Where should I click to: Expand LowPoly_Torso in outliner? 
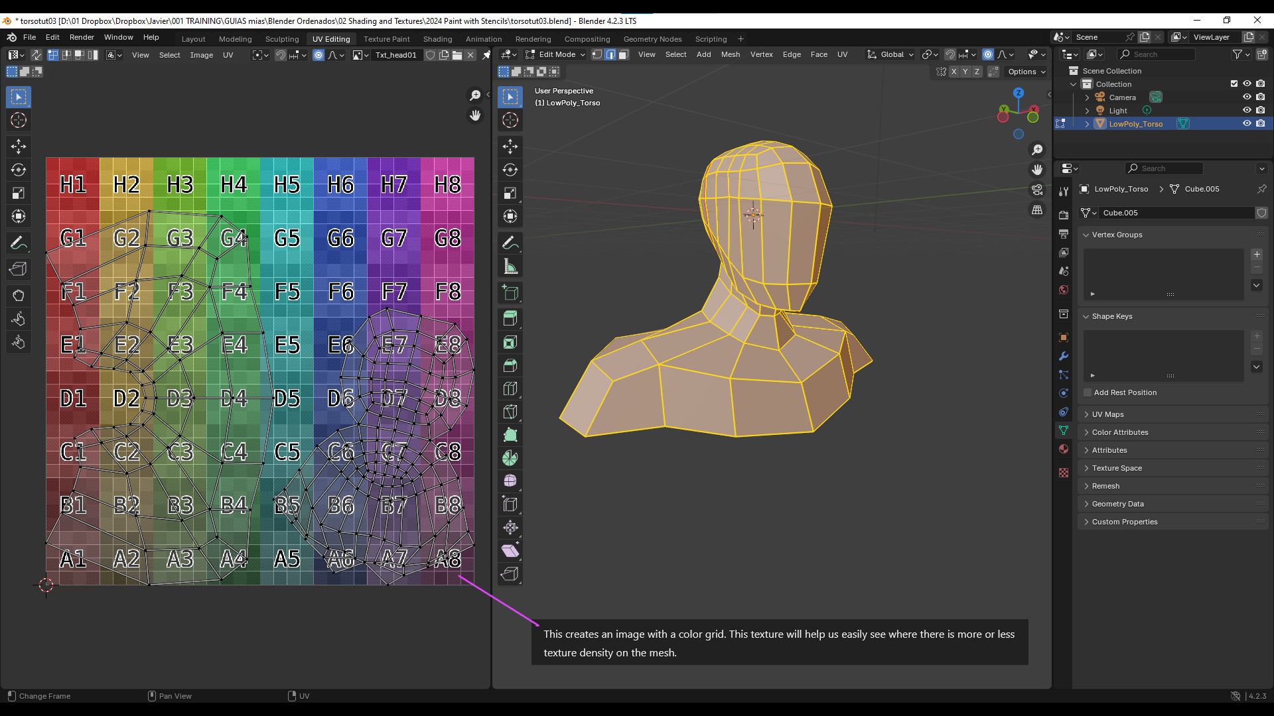[1087, 124]
